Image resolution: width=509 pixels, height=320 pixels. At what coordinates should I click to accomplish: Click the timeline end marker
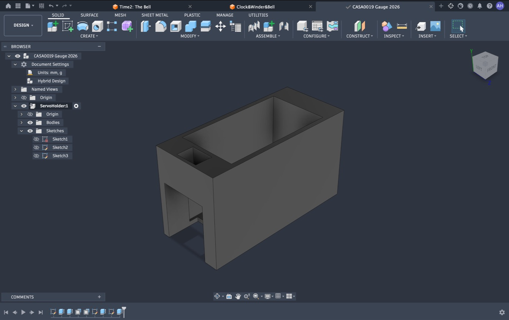[x=124, y=312]
